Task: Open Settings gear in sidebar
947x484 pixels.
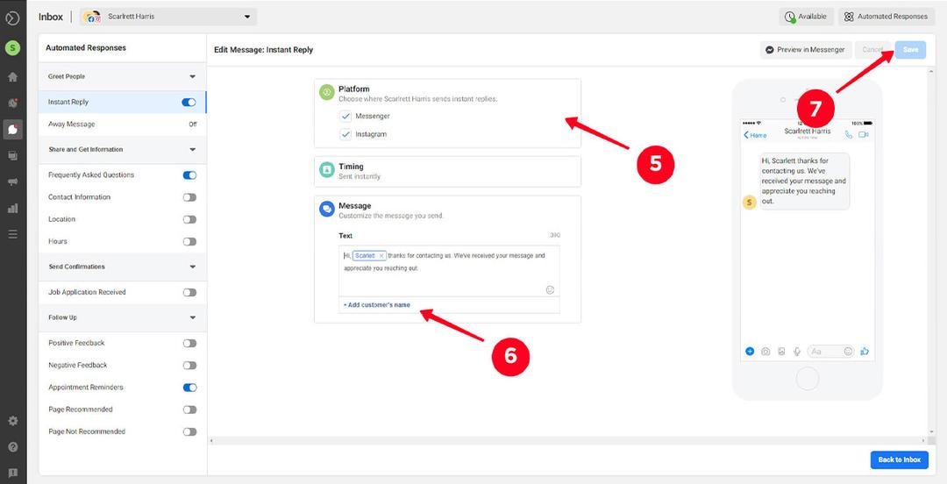Action: tap(12, 421)
